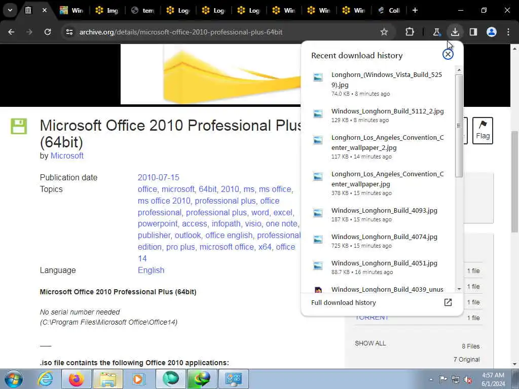Show hidden system tray icons arrow
The image size is (519, 389).
(431, 379)
